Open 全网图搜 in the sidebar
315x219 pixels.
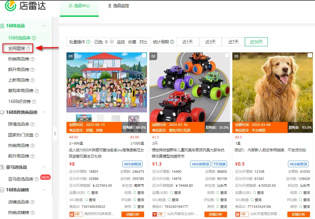tap(16, 48)
